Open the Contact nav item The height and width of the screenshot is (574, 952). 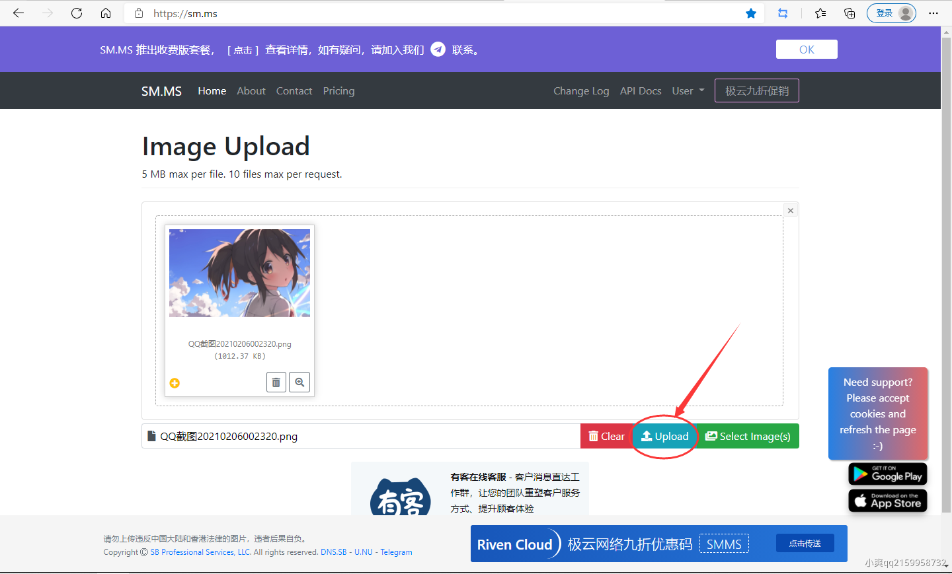tap(294, 91)
